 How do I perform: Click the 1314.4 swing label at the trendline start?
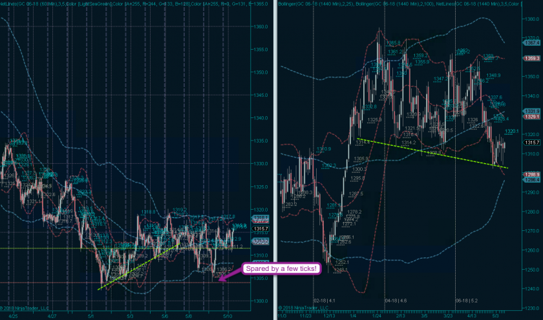pyautogui.click(x=363, y=142)
